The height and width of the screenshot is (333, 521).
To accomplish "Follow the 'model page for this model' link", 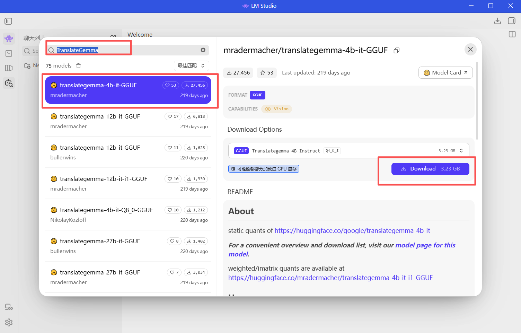I will tap(425, 245).
